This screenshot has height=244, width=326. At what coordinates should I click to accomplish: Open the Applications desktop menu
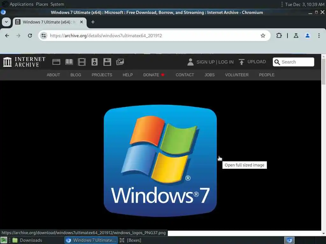[x=22, y=4]
